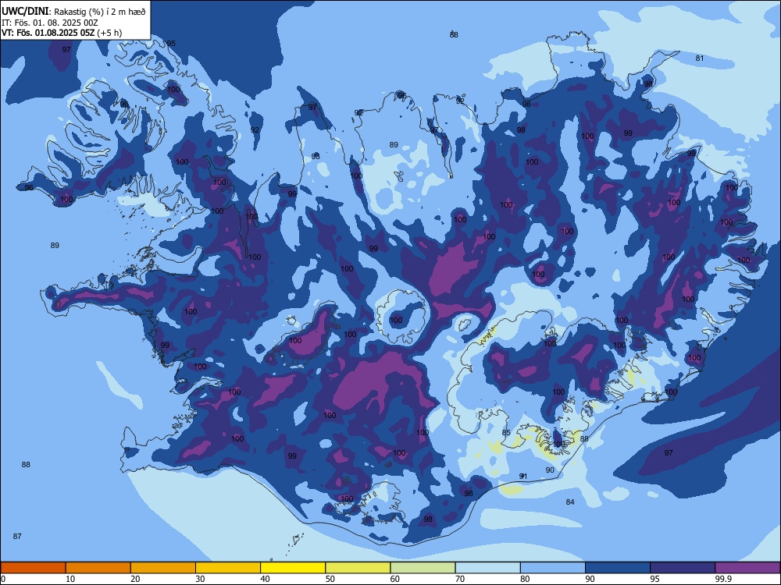The width and height of the screenshot is (781, 585).
Task: Click the orange 10–20 legend swatch
Action: pyautogui.click(x=98, y=568)
